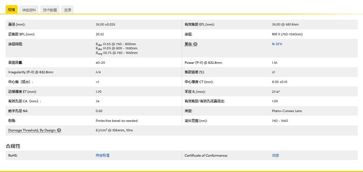Click the diameter value 35.00 ±0.025
This screenshot has height=172, width=363.
tap(105, 25)
